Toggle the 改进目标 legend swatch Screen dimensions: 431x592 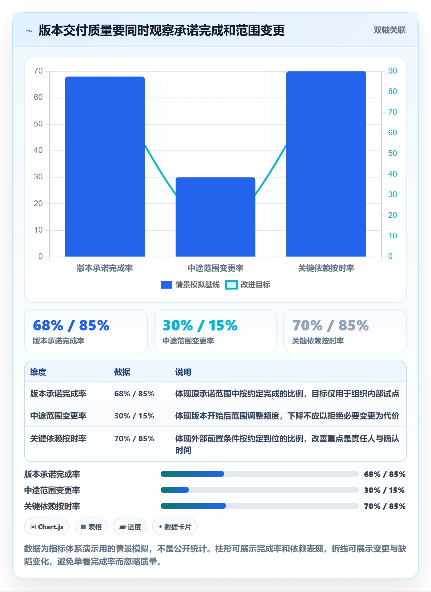[231, 285]
